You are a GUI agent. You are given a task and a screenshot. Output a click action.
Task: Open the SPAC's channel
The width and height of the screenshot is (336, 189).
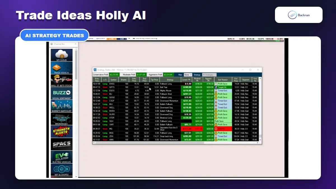(62, 144)
